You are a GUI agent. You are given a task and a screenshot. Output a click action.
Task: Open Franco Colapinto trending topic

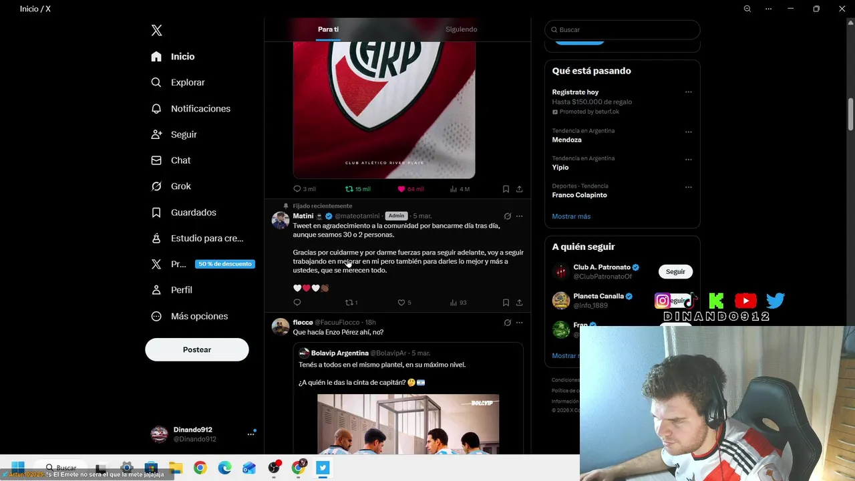579,195
